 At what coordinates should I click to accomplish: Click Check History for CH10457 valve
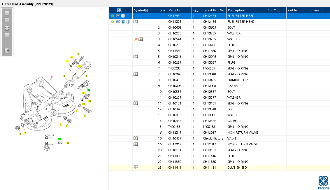[213, 138]
